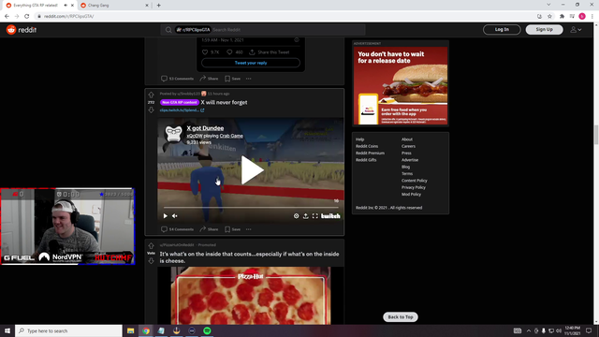Play the Twitch clip with large play button
The height and width of the screenshot is (337, 599).
click(252, 170)
